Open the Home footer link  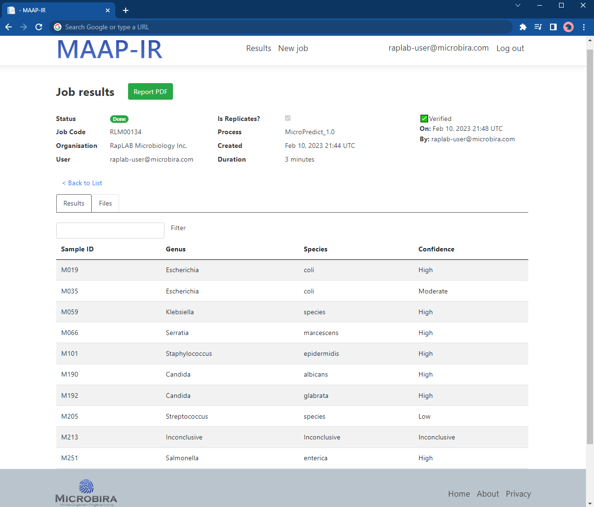click(x=459, y=494)
